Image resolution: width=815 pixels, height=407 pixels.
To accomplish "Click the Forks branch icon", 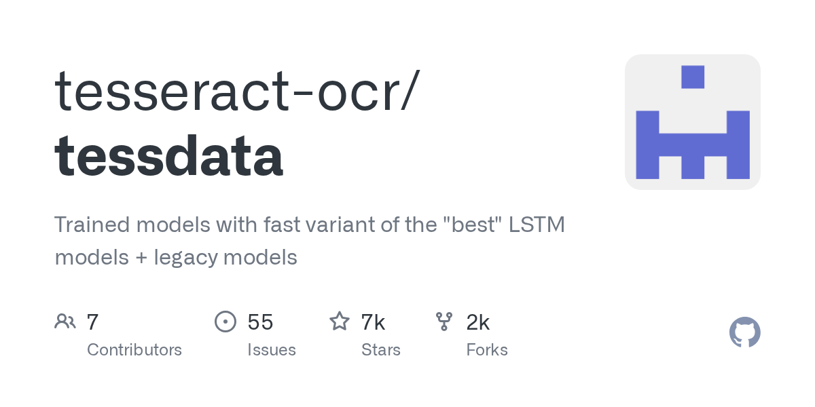I will coord(444,321).
